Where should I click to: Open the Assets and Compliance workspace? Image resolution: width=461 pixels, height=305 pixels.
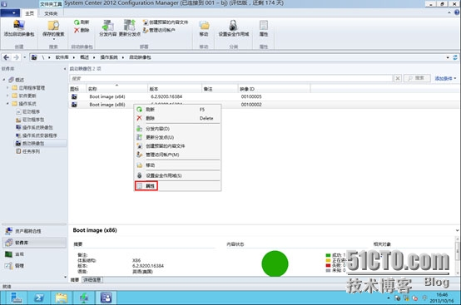[34, 231]
